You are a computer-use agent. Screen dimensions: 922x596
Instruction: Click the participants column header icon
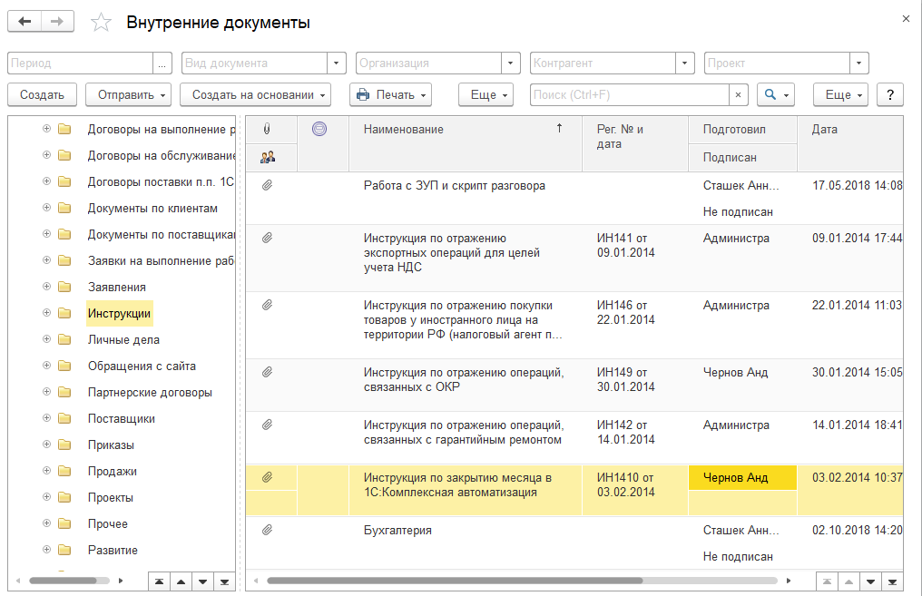click(267, 157)
